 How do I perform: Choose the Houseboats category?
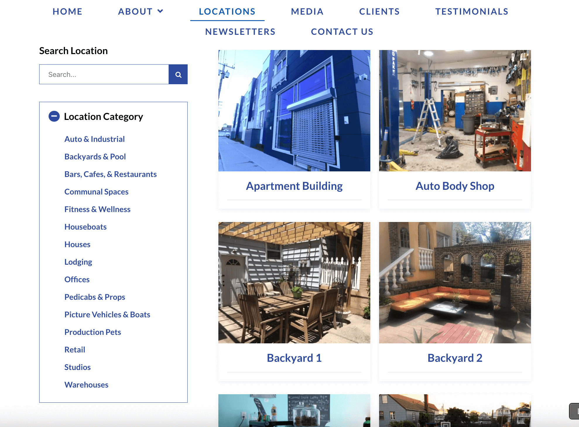point(85,227)
